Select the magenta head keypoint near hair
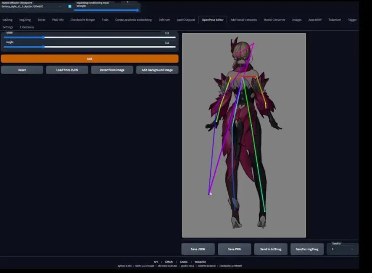The height and width of the screenshot is (273, 372). [x=254, y=43]
